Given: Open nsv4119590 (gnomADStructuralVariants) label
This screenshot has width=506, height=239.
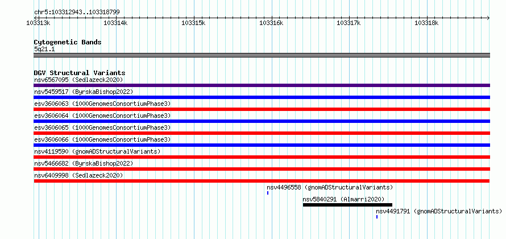Looking at the screenshot, I should click(97, 151).
